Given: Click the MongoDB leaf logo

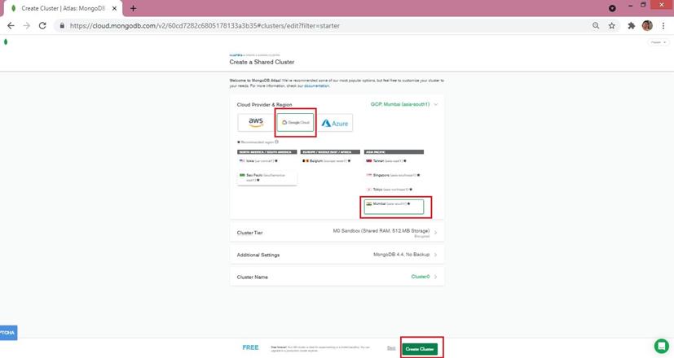Looking at the screenshot, I should (6, 42).
